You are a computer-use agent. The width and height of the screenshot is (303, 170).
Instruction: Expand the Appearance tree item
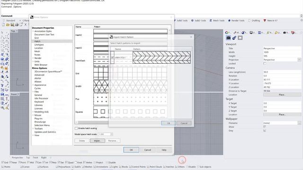coord(33,85)
